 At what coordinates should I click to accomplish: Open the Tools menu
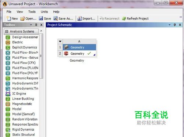(x=32, y=12)
